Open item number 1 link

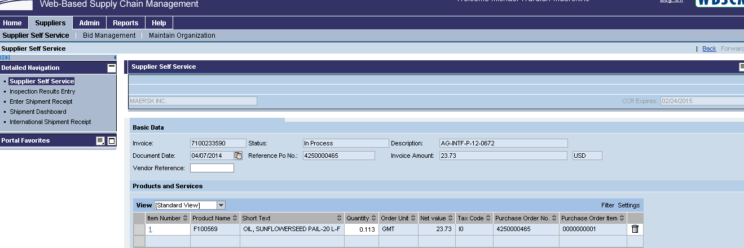point(150,229)
